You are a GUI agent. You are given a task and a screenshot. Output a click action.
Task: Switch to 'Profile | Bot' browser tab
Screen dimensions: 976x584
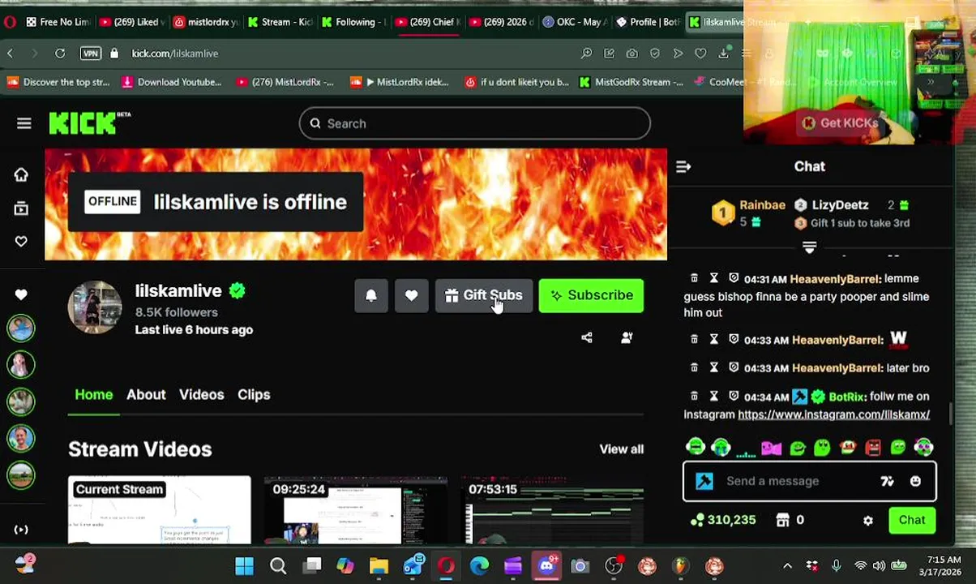coord(647,22)
